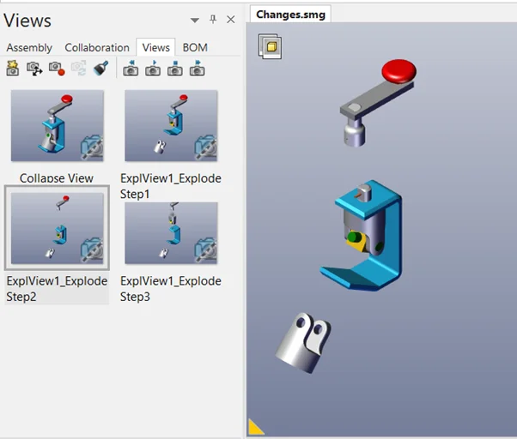This screenshot has width=517, height=439.
Task: Open the Views panel dropdown arrow
Action: (x=195, y=21)
